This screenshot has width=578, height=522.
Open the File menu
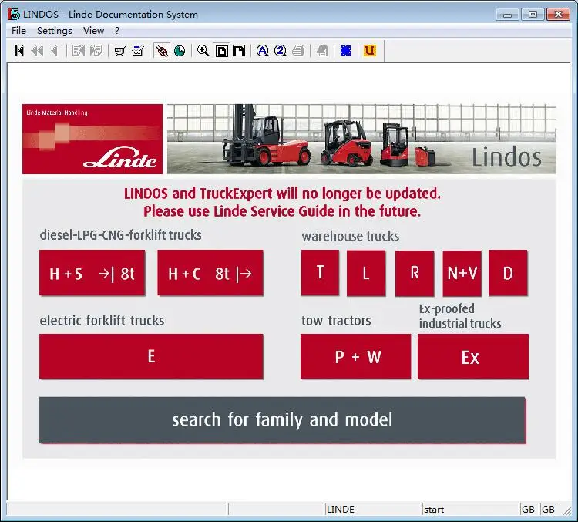pos(18,31)
